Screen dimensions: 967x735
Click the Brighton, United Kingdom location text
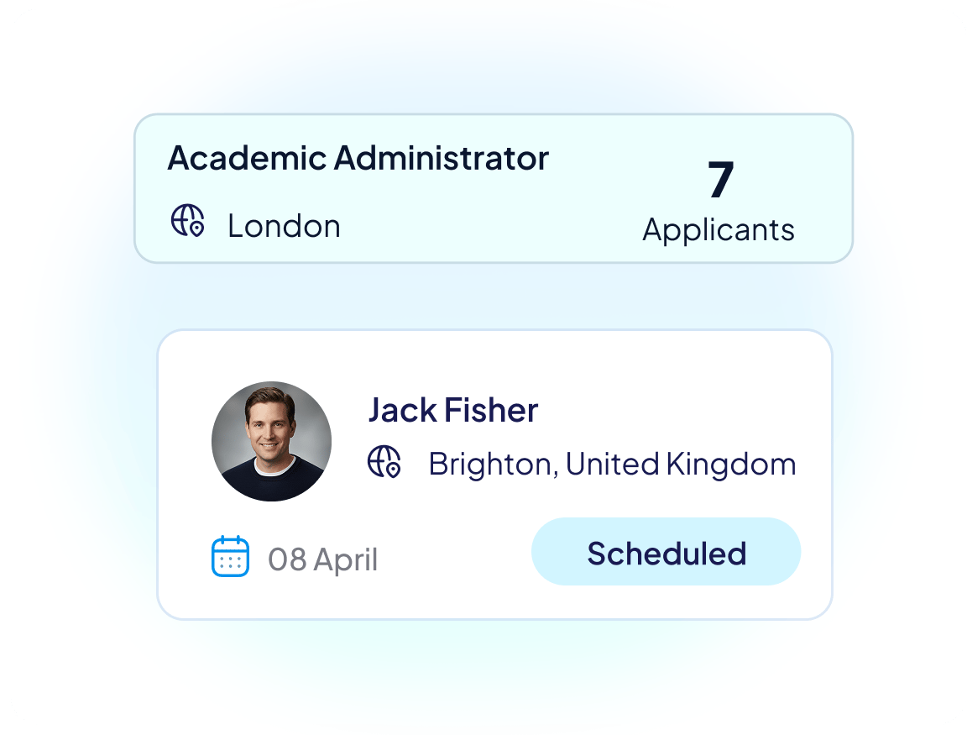tap(612, 464)
